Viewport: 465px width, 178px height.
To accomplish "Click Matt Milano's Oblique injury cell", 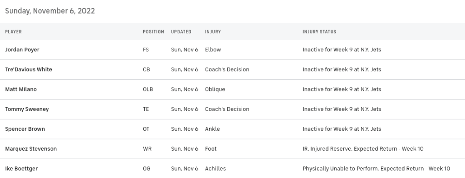I will 215,89.
